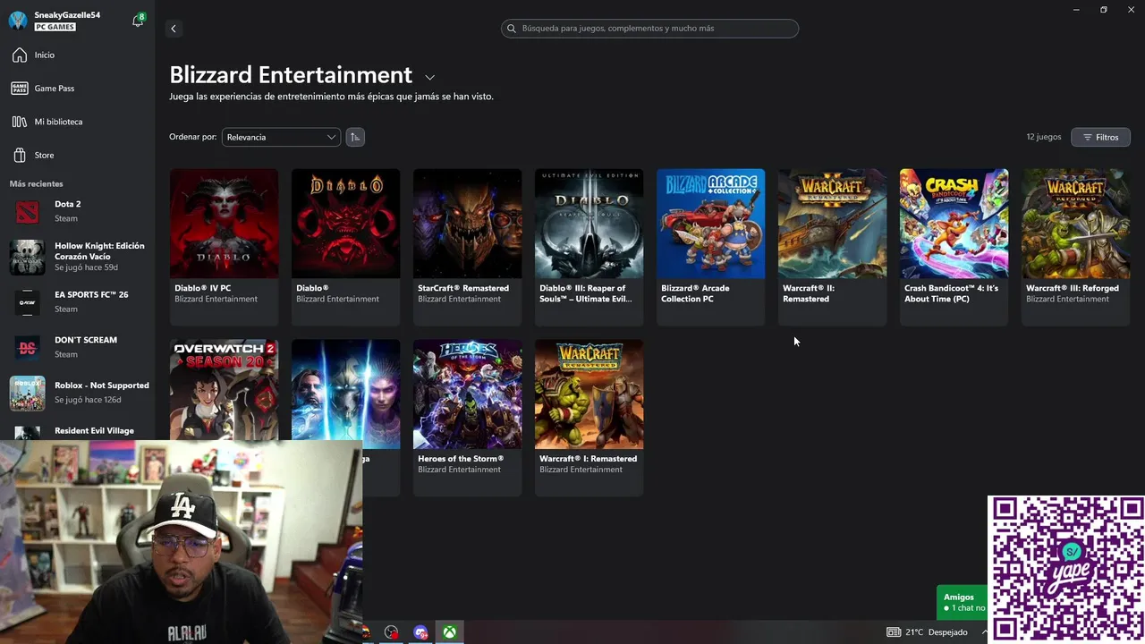Screen dimensions: 1145x644
Task: Open Hollow Knight recent game icon
Action: tap(27, 258)
